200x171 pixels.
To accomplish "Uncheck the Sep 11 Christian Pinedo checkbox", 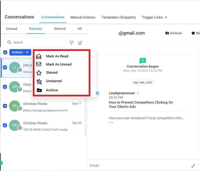I will tap(5, 106).
